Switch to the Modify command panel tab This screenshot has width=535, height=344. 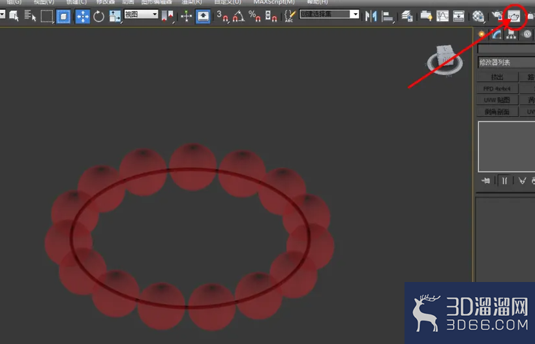tap(497, 34)
